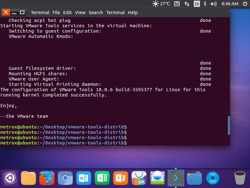Open the Edit menu
250x188 pixels.
click(x=67, y=13)
